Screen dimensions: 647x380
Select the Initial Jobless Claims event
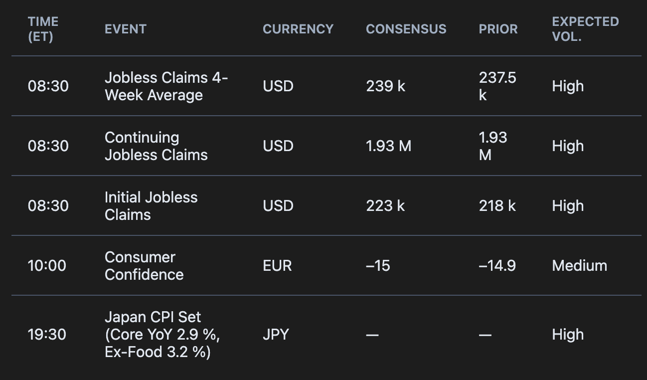(151, 206)
